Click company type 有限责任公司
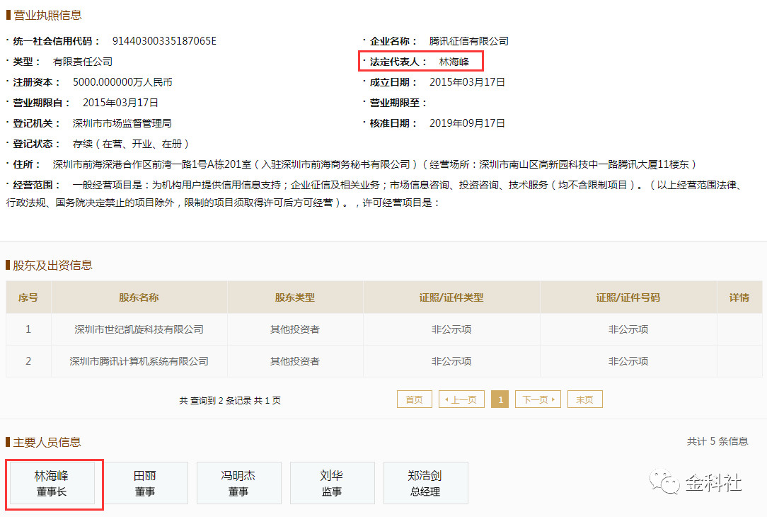The height and width of the screenshot is (517, 767). coord(83,62)
